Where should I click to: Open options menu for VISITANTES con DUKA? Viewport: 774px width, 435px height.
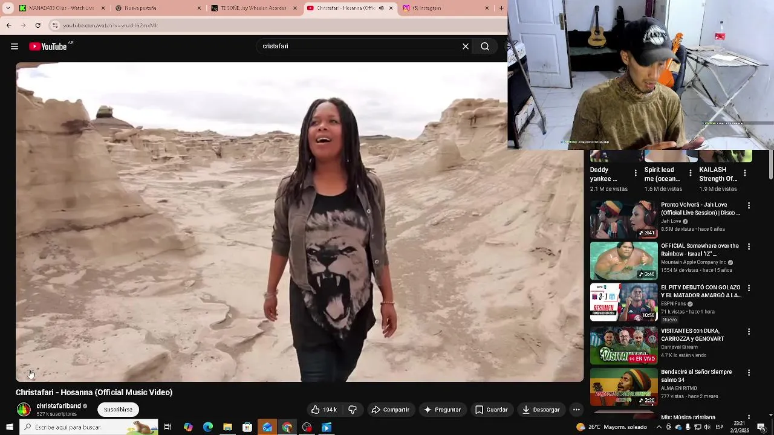pyautogui.click(x=749, y=332)
